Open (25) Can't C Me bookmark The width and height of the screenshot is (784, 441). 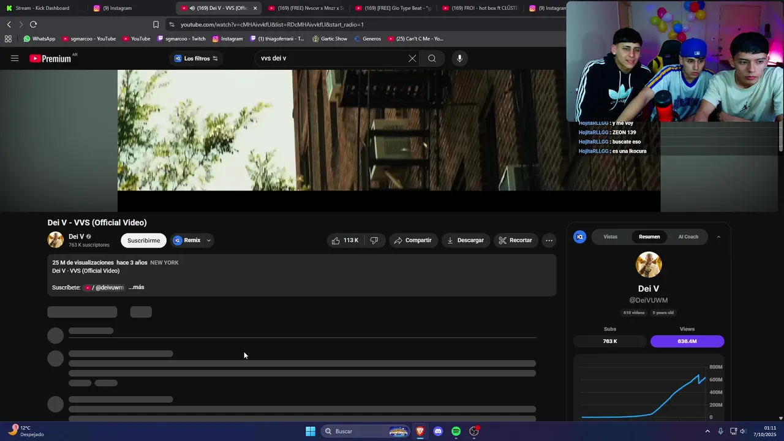pyautogui.click(x=415, y=39)
